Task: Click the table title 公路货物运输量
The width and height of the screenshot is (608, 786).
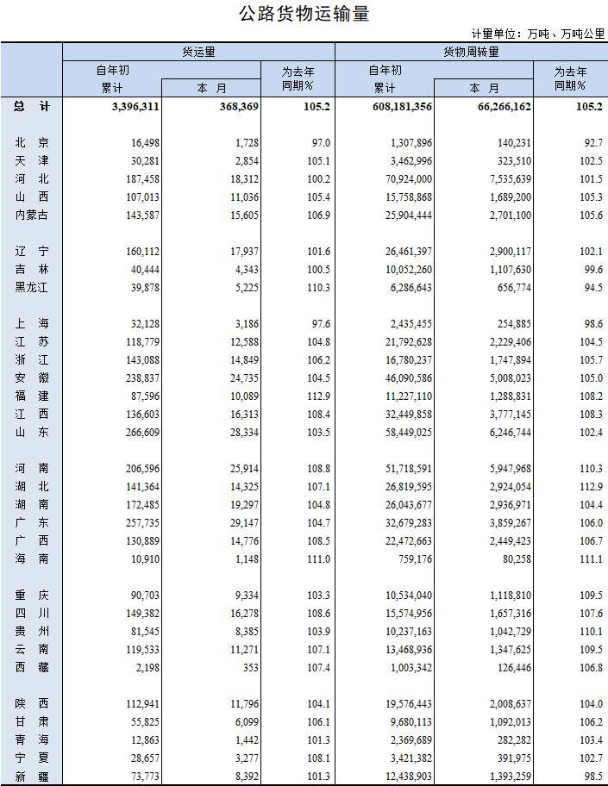Action: tap(304, 15)
